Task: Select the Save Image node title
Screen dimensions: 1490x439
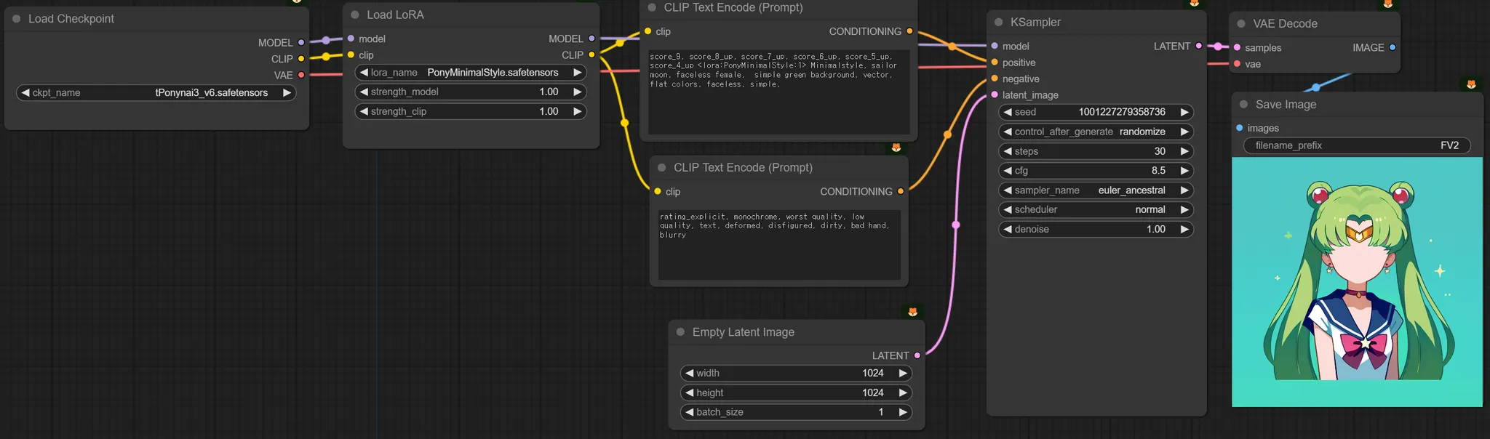Action: pos(1286,104)
